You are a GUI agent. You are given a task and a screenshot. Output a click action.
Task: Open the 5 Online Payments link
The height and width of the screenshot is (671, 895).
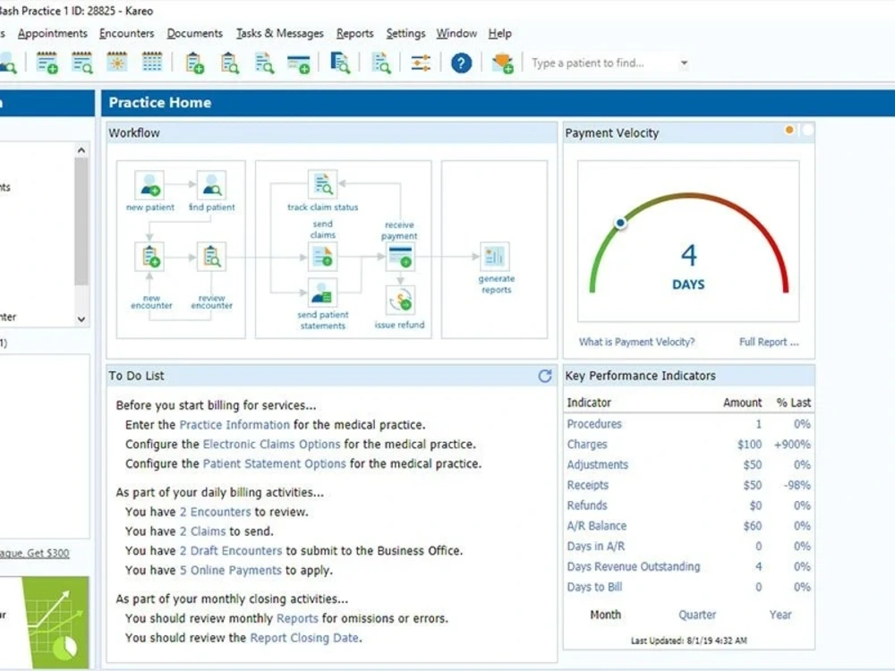coord(231,570)
